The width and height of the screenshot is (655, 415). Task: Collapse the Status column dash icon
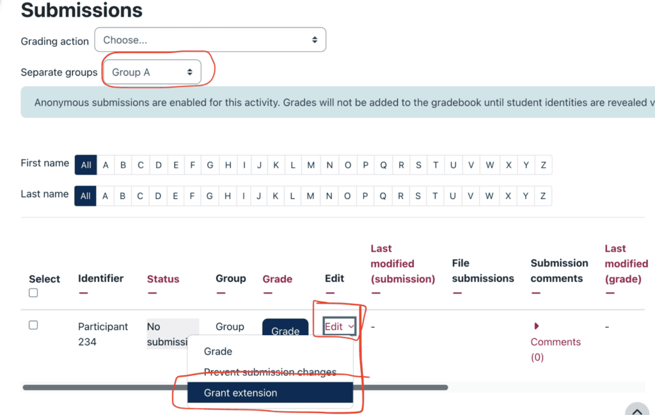[152, 293]
